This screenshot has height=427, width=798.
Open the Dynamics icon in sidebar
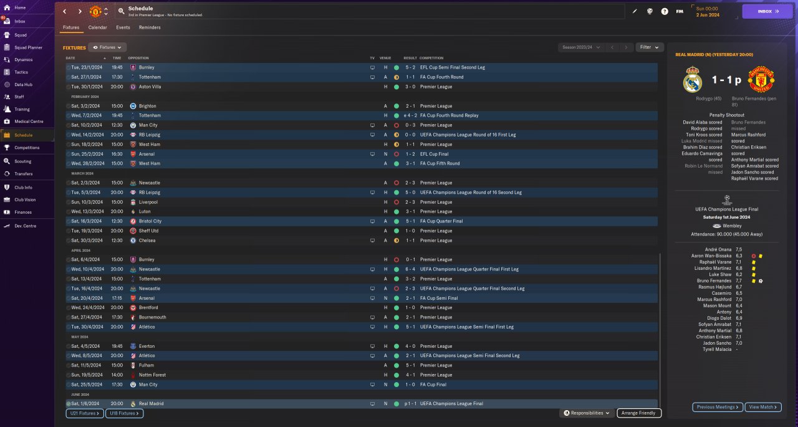point(7,60)
